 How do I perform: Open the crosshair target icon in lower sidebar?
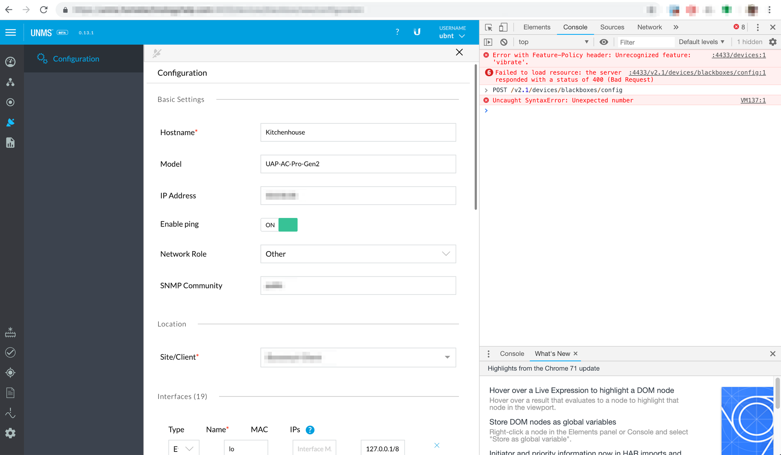tap(11, 373)
